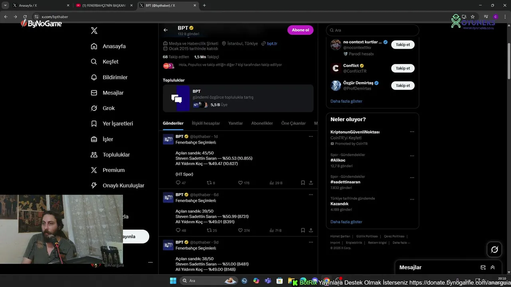The image size is (511, 287).
Task: Open options for KriptonunGüvenliNoktası promo
Action: [x=412, y=132]
